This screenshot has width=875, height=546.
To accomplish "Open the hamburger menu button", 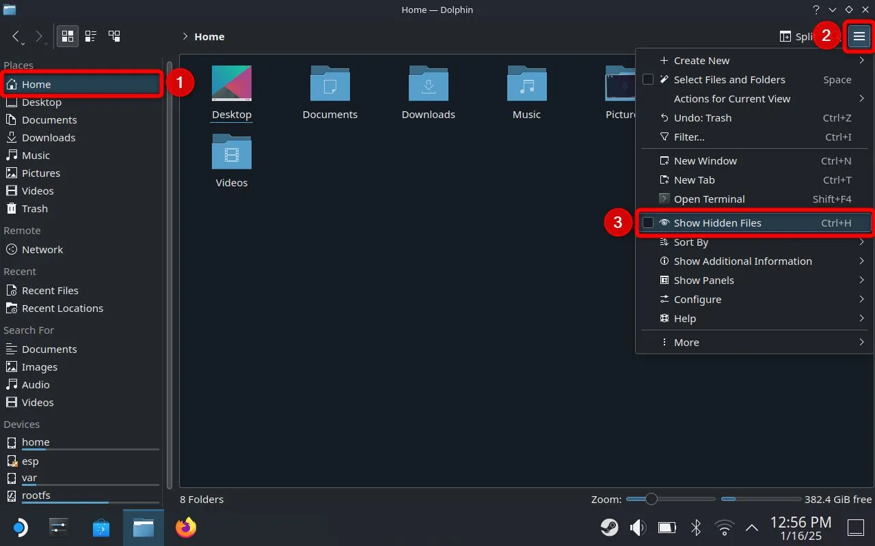I will point(859,36).
